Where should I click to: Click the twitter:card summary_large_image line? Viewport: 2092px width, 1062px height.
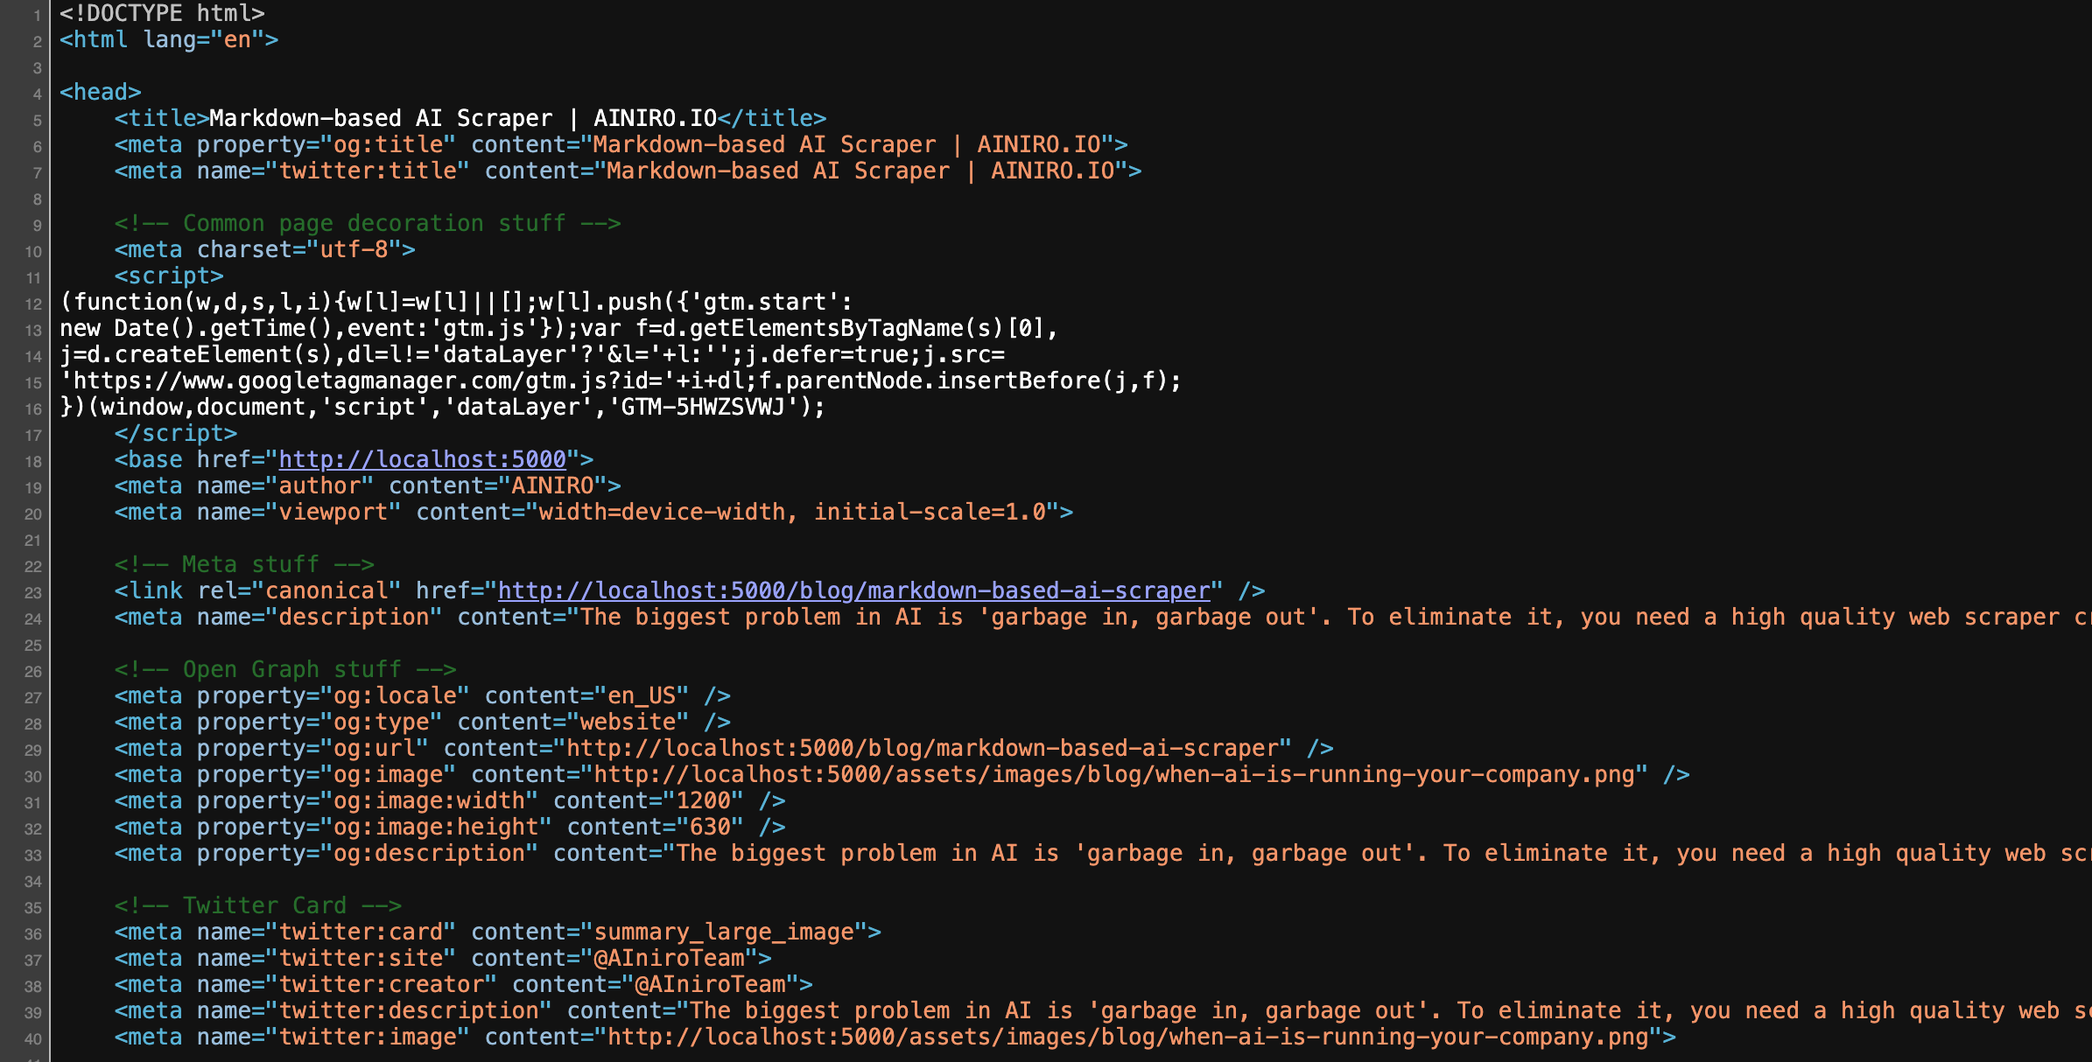click(497, 932)
